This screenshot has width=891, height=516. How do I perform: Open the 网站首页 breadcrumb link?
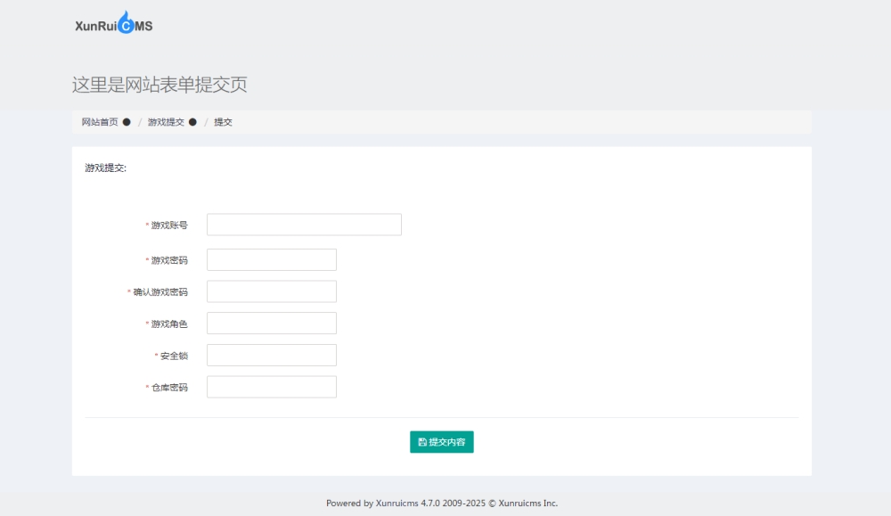click(99, 122)
